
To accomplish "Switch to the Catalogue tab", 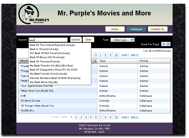I will click(x=136, y=29).
